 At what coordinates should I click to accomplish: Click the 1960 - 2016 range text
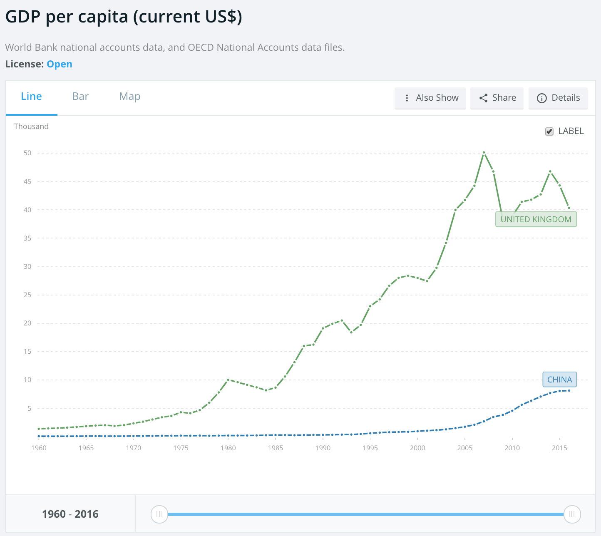coord(70,514)
